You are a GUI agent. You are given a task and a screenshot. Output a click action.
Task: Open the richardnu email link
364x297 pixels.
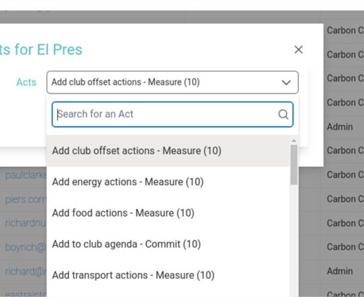pyautogui.click(x=26, y=223)
